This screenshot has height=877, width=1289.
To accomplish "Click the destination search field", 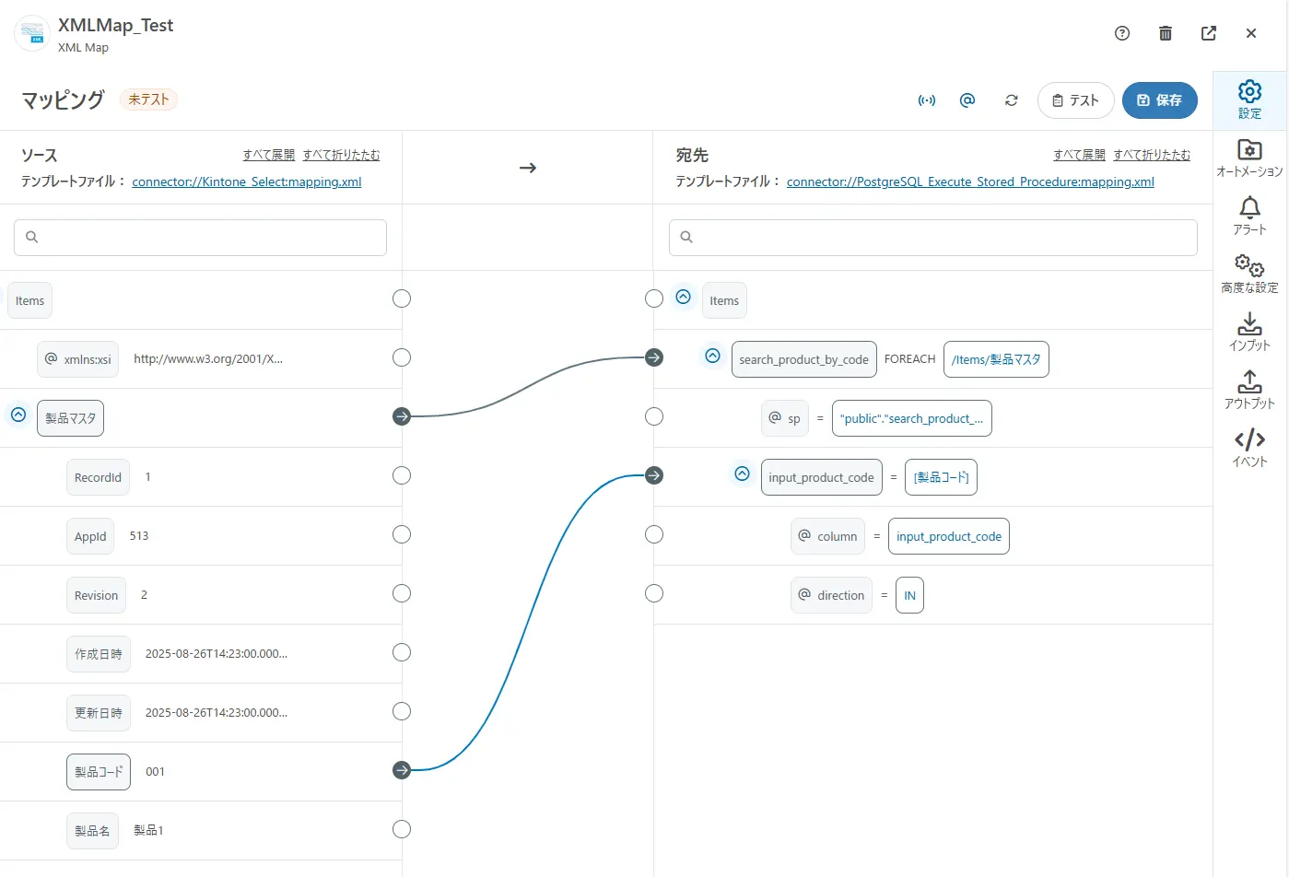I will [x=932, y=238].
